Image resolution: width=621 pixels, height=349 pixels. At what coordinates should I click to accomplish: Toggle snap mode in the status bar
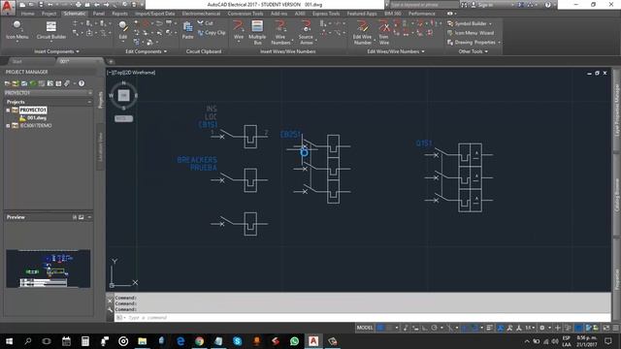click(390, 328)
